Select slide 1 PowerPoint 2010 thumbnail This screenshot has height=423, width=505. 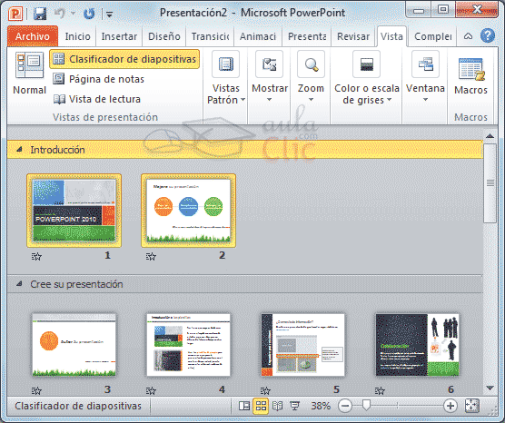tap(74, 211)
